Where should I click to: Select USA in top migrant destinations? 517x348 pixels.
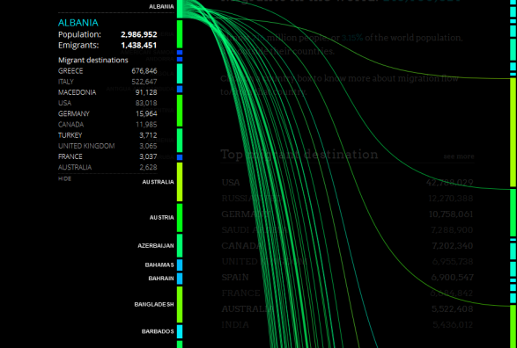[348, 183]
